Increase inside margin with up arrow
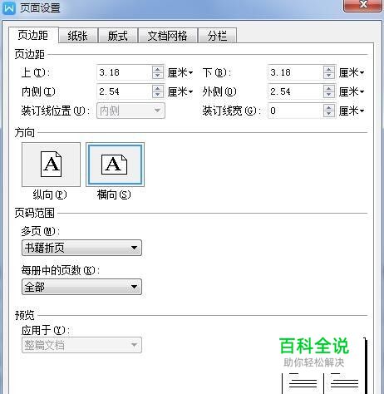 [158, 88]
